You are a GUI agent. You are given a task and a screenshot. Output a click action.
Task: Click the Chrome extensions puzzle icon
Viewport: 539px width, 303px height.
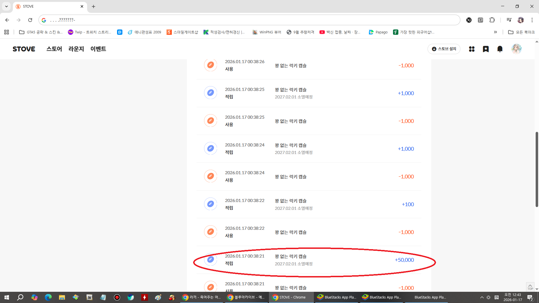(x=492, y=20)
